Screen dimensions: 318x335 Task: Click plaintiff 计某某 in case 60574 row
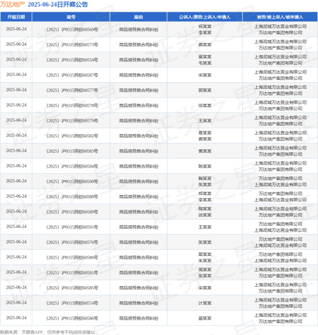pyautogui.click(x=205, y=303)
